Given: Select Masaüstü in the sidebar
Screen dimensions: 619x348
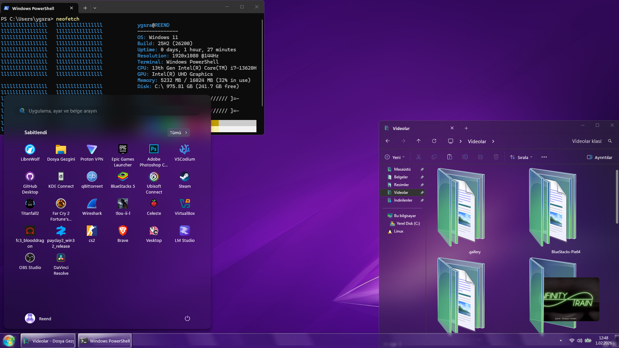Looking at the screenshot, I should pos(403,169).
